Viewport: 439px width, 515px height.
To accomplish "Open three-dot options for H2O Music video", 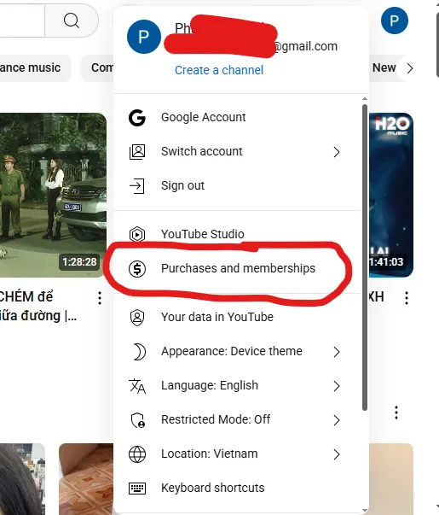I will pos(407,298).
